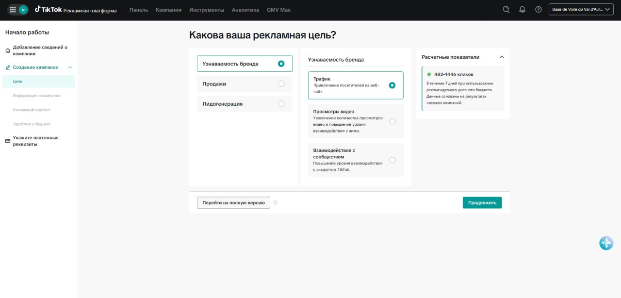Click the 482–1446 кликов estimate
The width and height of the screenshot is (621, 298).
[x=454, y=74]
